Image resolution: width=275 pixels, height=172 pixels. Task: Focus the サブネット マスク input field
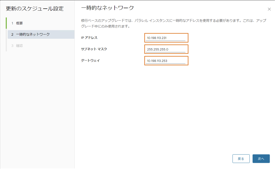[166, 49]
